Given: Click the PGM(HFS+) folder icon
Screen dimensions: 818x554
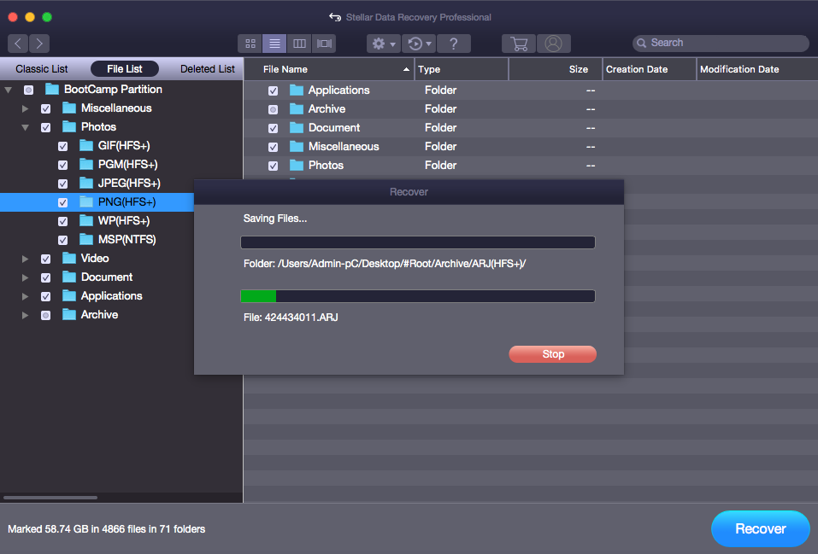Looking at the screenshot, I should tap(86, 164).
